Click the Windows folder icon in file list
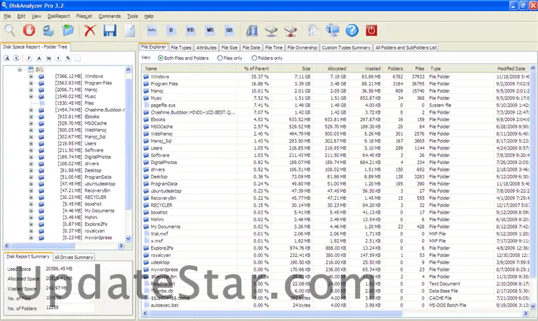 146,76
